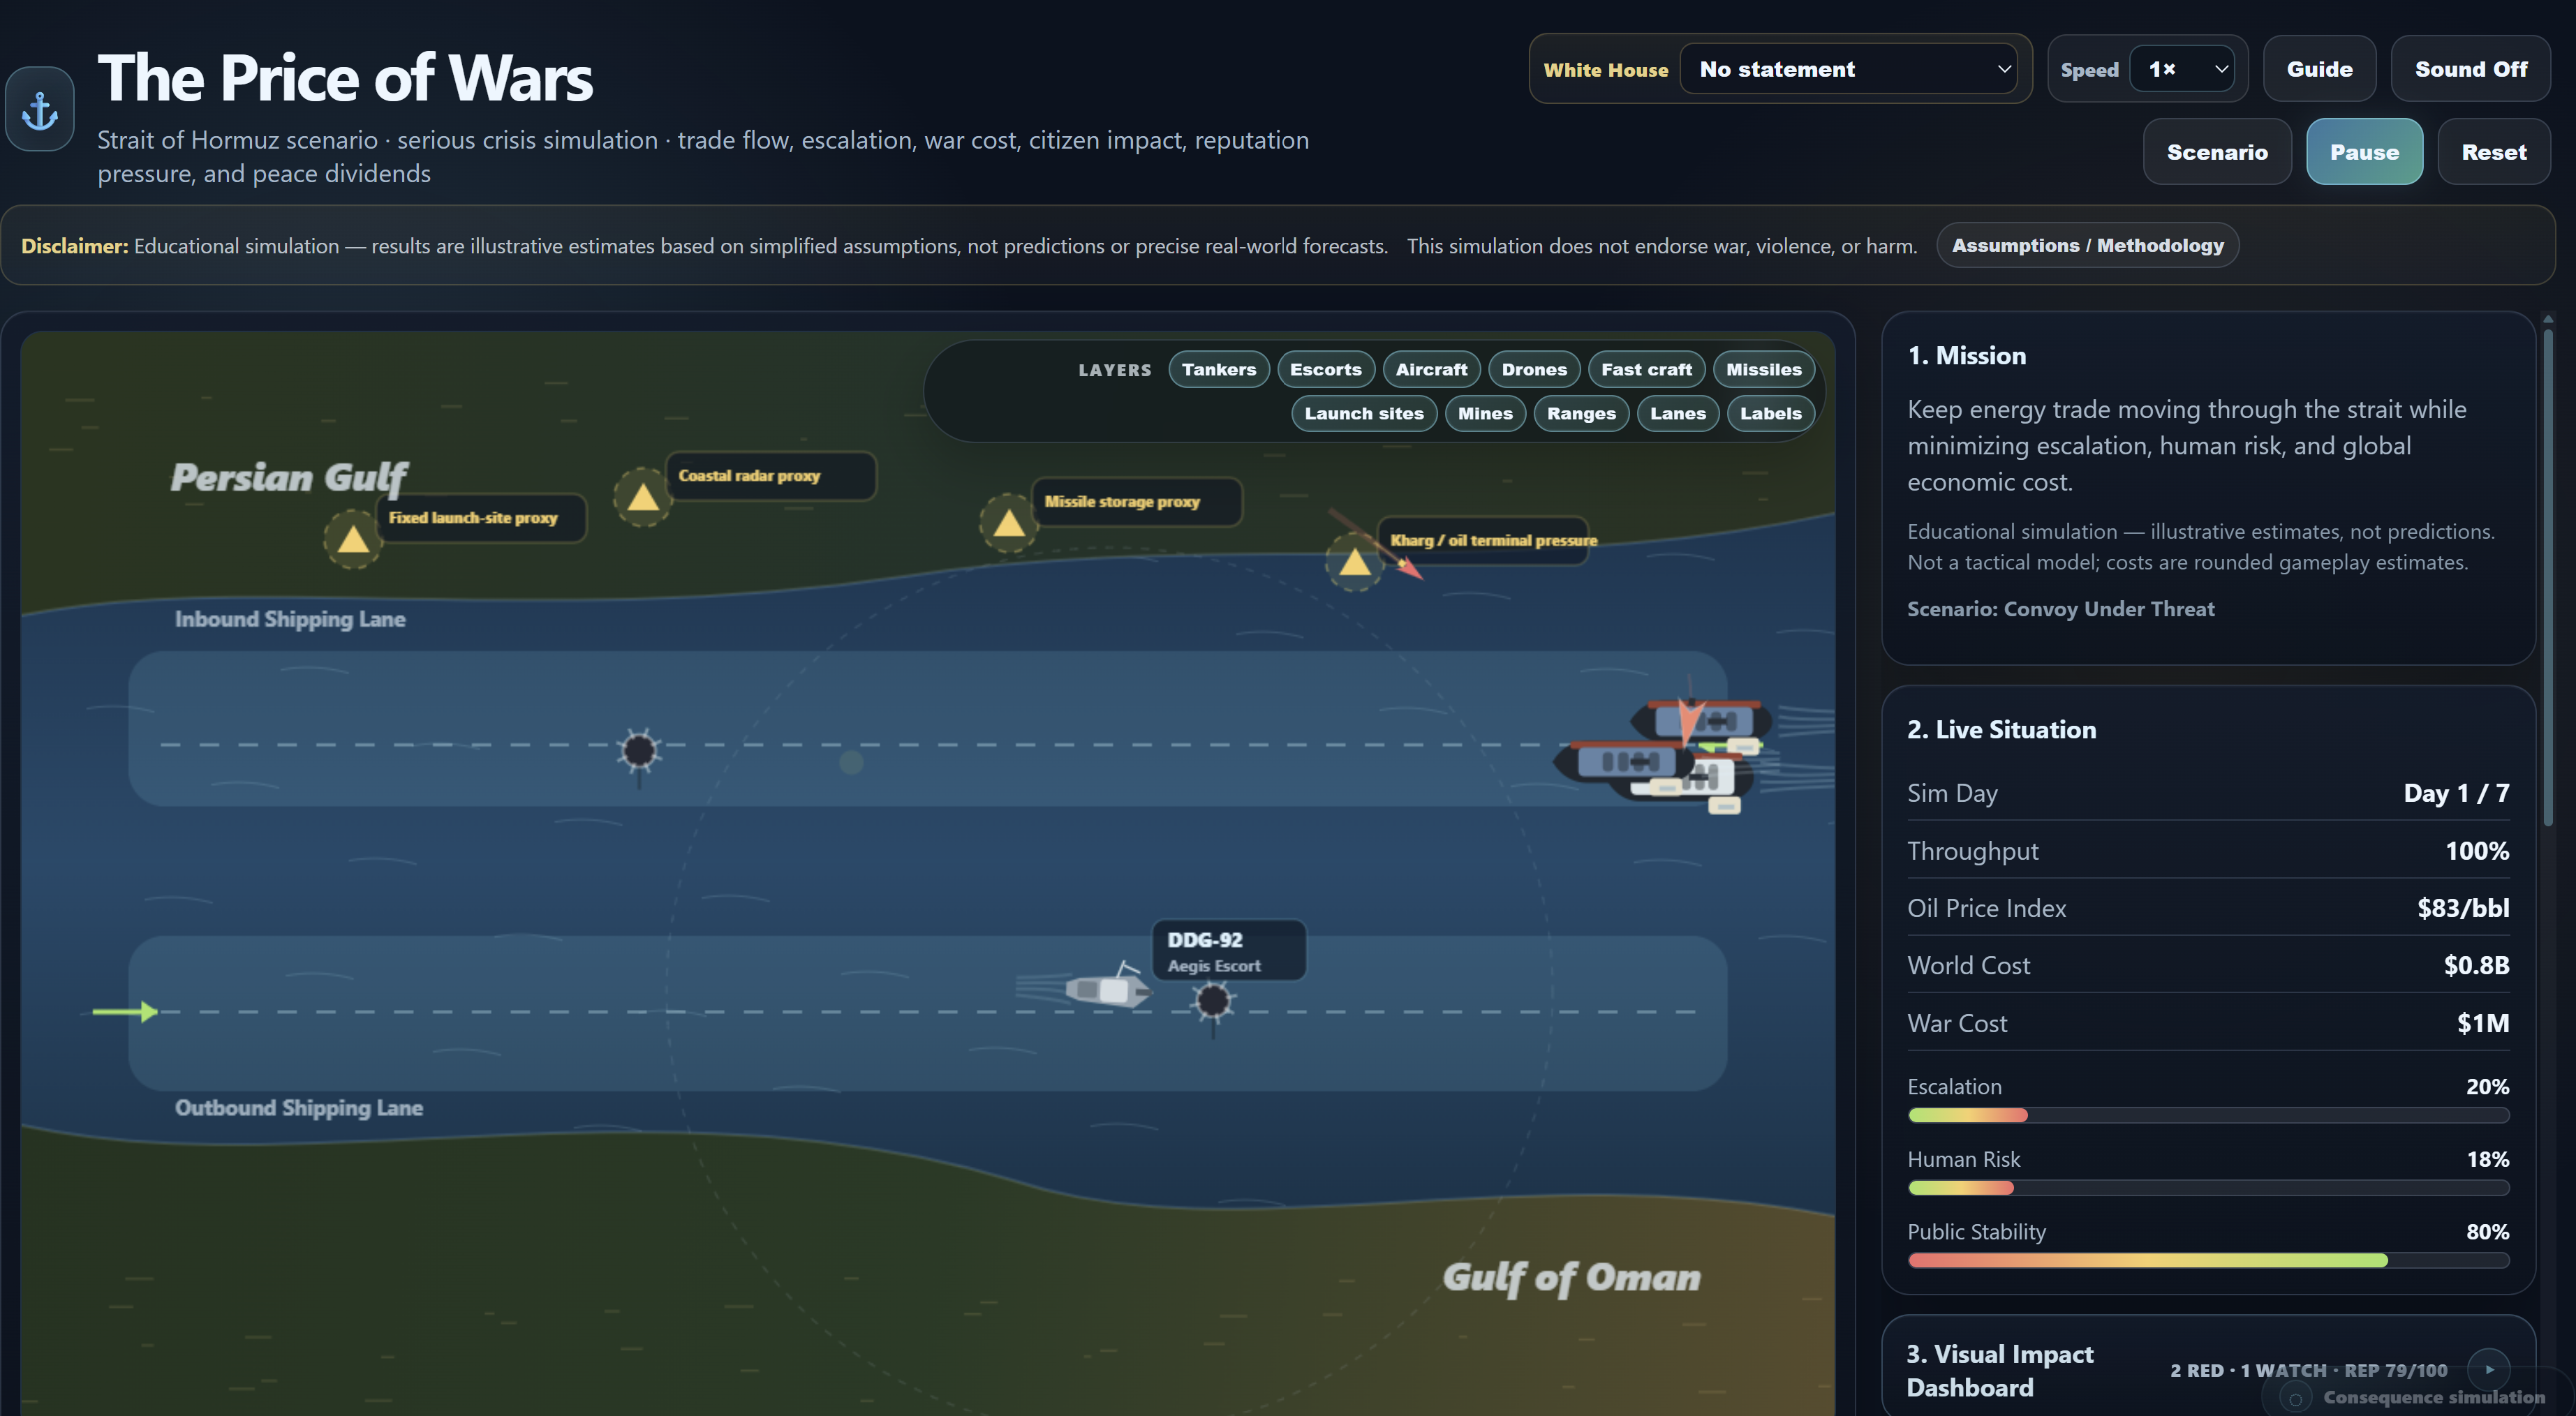Click 'Scenario: Convoy Under Threat' text
Image resolution: width=2576 pixels, height=1416 pixels.
pos(2060,609)
